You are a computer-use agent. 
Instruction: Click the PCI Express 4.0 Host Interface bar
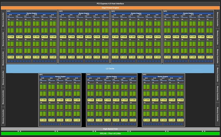110,4
